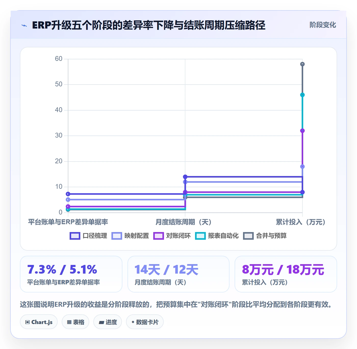This screenshot has height=349, width=357.
Task: Click the 合并与预算 point at 58 on 累计投入
Action: 302,64
